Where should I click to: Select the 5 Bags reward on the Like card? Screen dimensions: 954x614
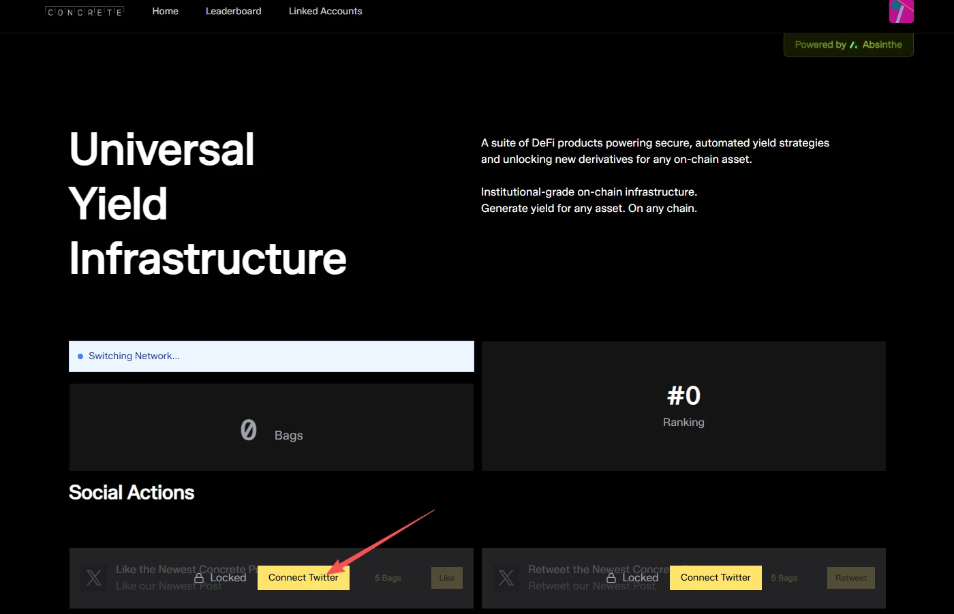tap(388, 578)
